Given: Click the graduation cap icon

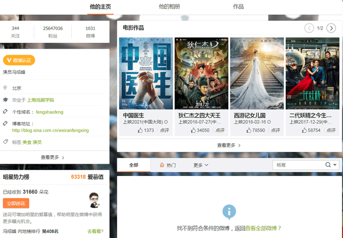Looking at the screenshot, I should coord(5,100).
